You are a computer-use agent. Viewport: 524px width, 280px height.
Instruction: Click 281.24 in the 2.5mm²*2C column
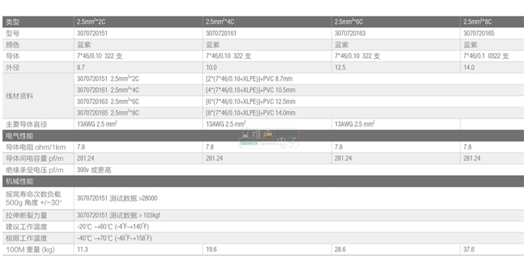pos(86,158)
